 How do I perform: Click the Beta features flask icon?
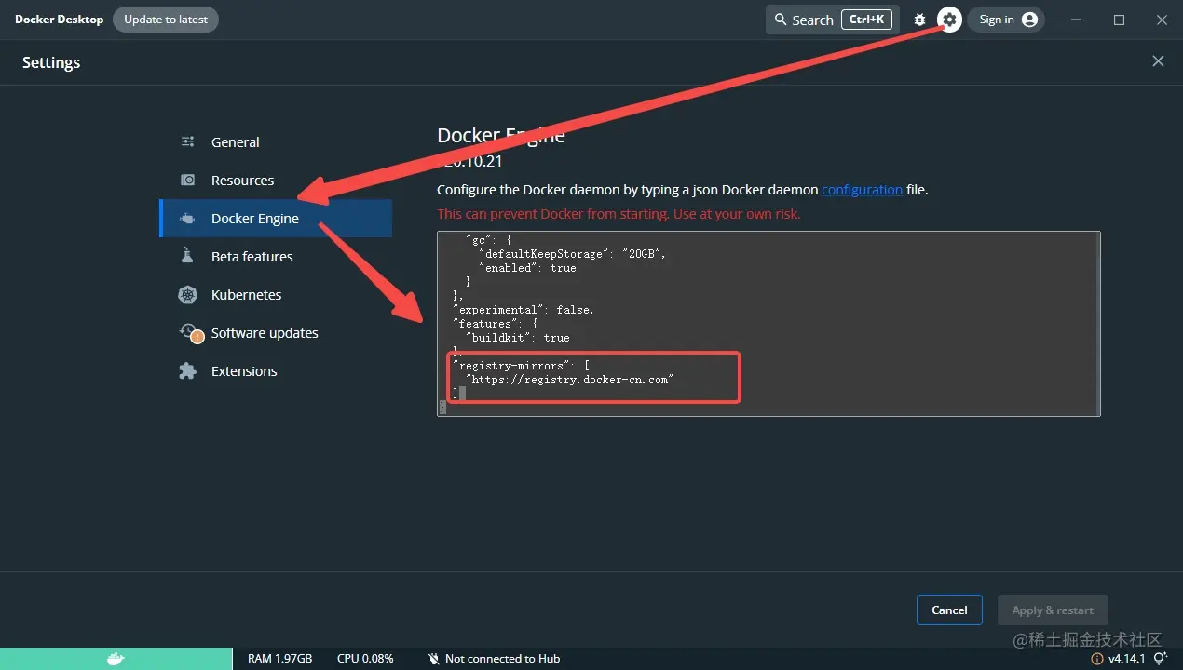187,256
